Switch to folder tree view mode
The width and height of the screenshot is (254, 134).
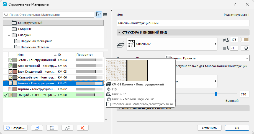click(x=99, y=15)
